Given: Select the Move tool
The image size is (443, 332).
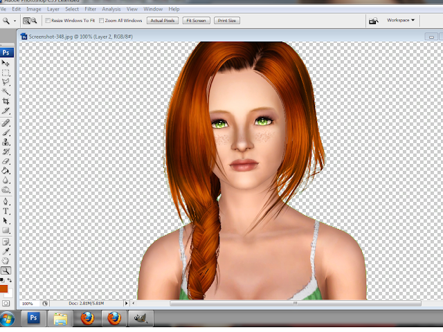Looking at the screenshot, I should [x=6, y=63].
